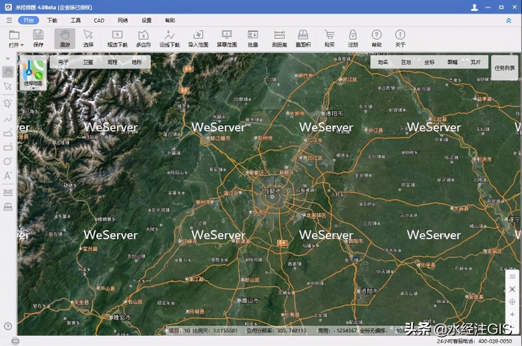The height and width of the screenshot is (346, 522).
Task: Click the map source selector thumbnail
Action: pos(33,73)
